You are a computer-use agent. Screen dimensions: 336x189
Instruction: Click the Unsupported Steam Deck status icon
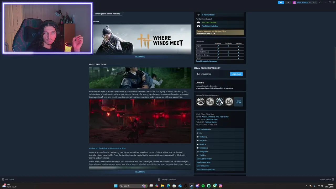[198, 74]
